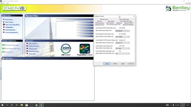Open the Backup Manager link
Viewport: 191px width, 107px height.
click(11, 30)
